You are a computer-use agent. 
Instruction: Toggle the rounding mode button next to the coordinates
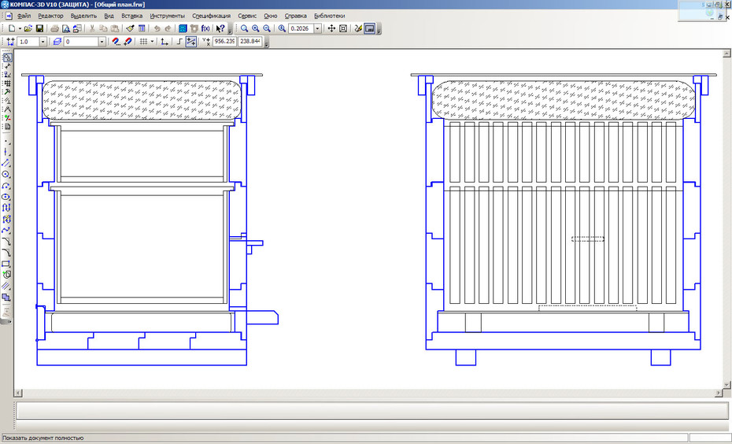[x=191, y=42]
